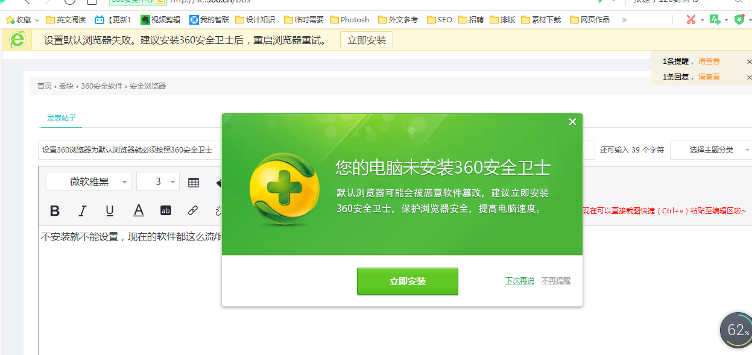
Task: Insert a hyperlink using the chain icon
Action: 193,210
